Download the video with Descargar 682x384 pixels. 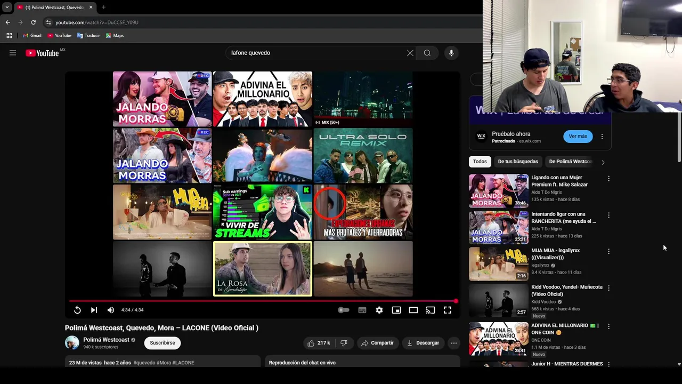(x=423, y=343)
